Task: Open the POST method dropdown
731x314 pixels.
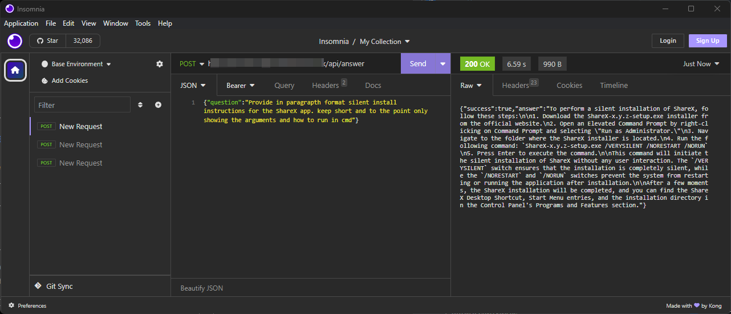Action: click(x=192, y=64)
